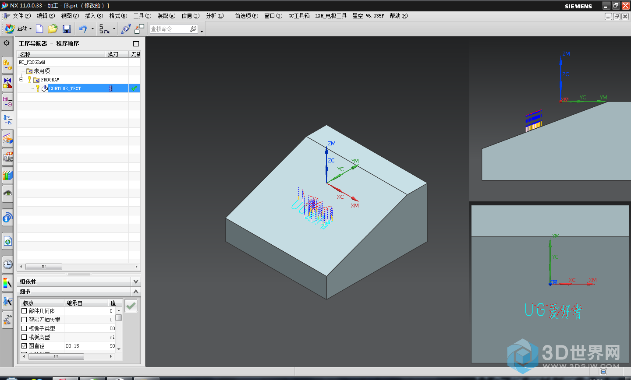Open a file using the folder icon
This screenshot has height=380, width=631.
[x=53, y=29]
